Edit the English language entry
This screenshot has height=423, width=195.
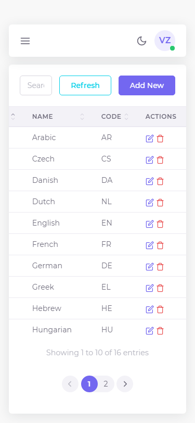tap(149, 224)
